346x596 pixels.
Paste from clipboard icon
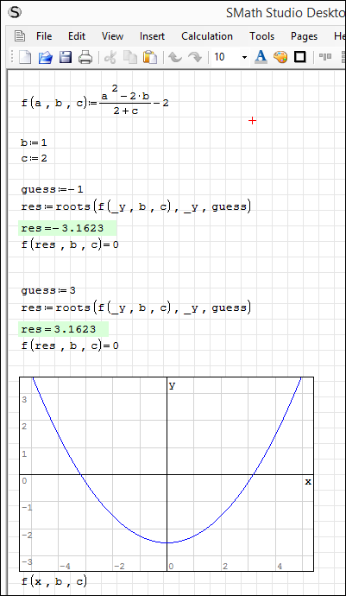tap(150, 57)
